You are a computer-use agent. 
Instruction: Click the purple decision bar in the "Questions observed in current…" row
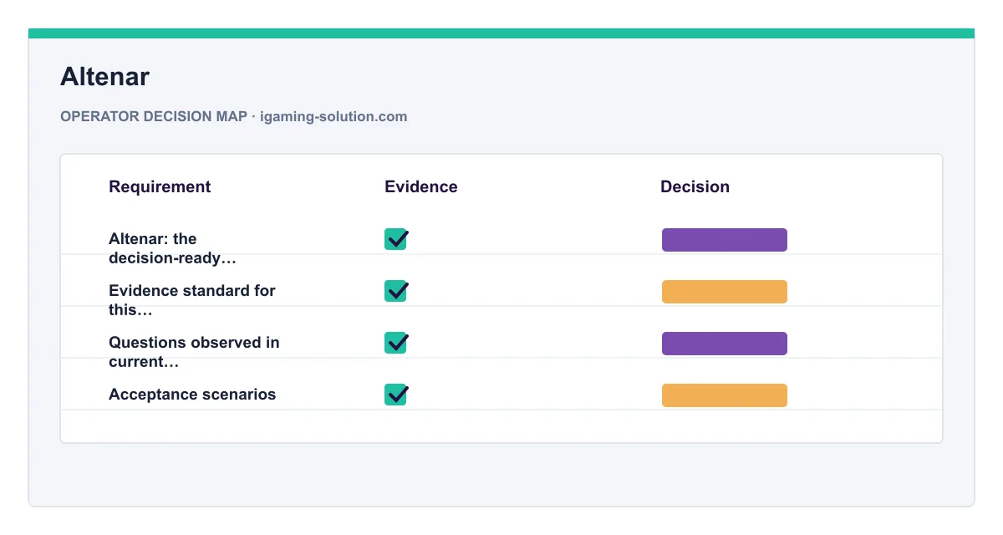point(725,344)
